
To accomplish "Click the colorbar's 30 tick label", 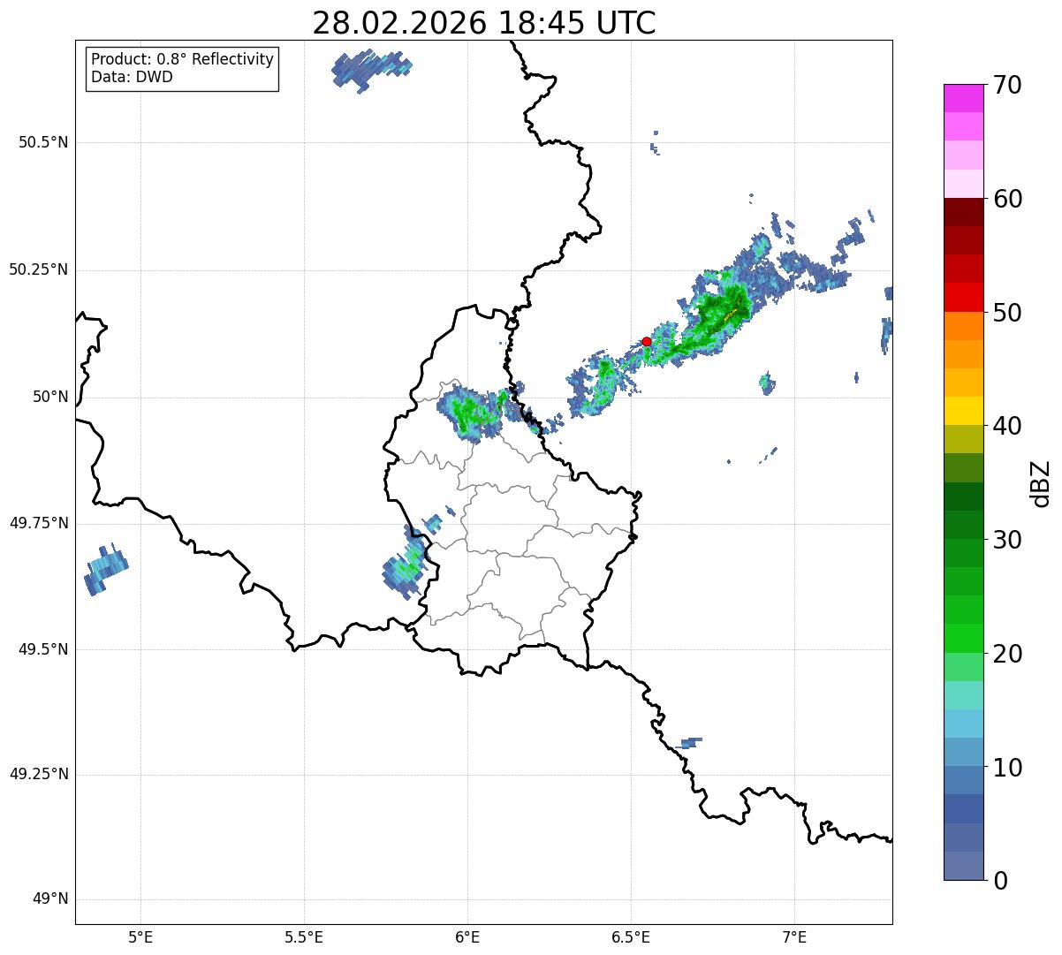I will pyautogui.click(x=1008, y=540).
